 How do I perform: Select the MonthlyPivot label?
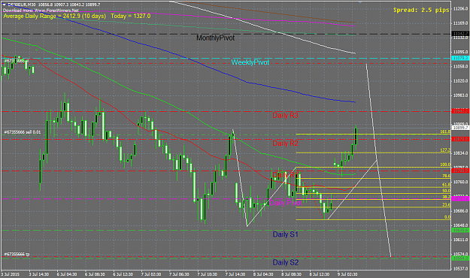click(216, 38)
